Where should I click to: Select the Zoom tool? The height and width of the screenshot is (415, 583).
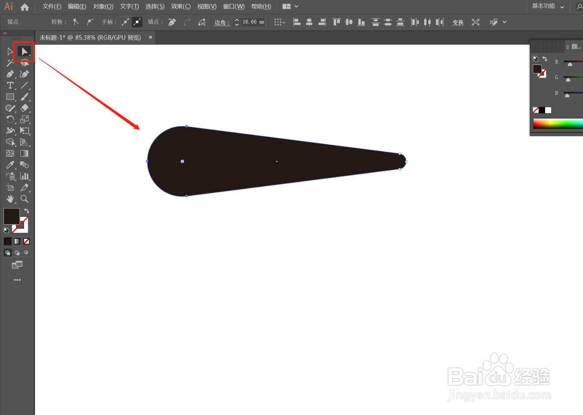[24, 199]
